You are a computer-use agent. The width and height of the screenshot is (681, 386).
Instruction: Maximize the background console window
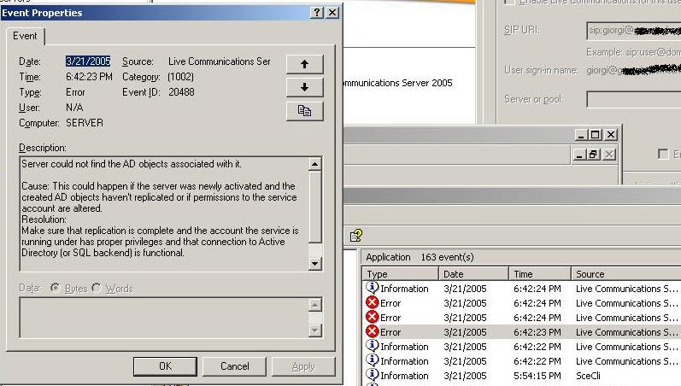click(x=595, y=135)
